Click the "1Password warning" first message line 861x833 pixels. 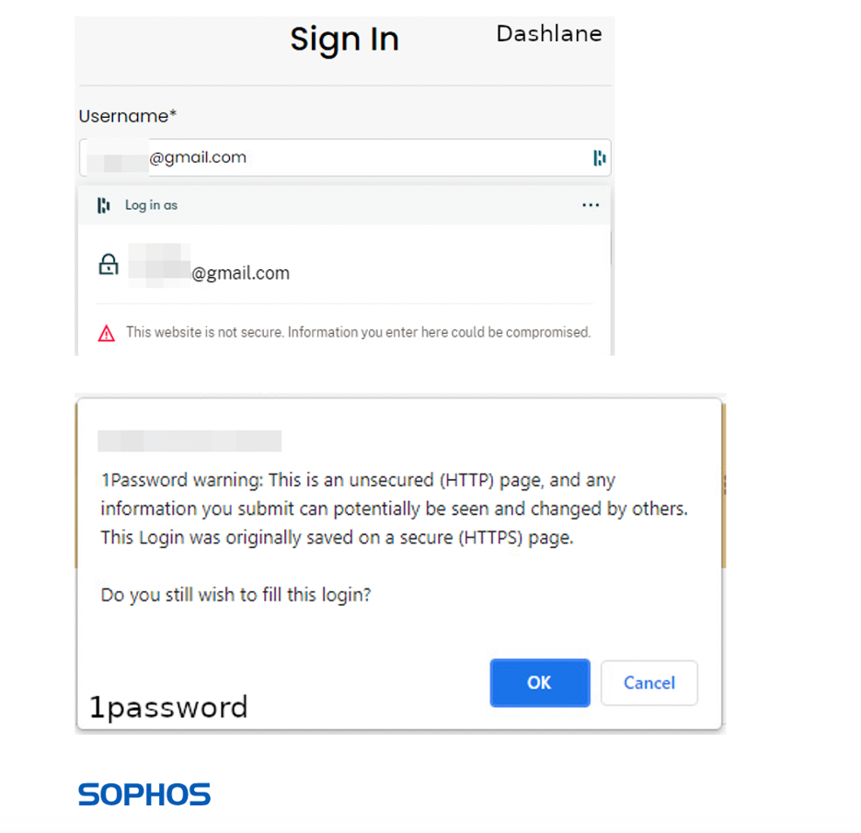[x=358, y=480]
